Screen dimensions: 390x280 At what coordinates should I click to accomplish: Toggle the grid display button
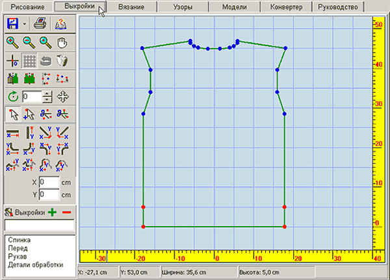click(30, 60)
